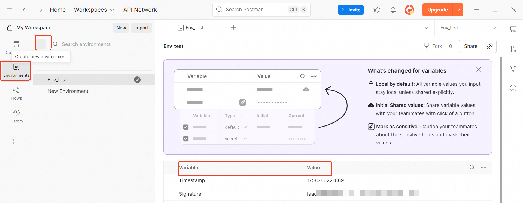Click the plus icon to create new environment
This screenshot has height=203, width=523.
41,44
